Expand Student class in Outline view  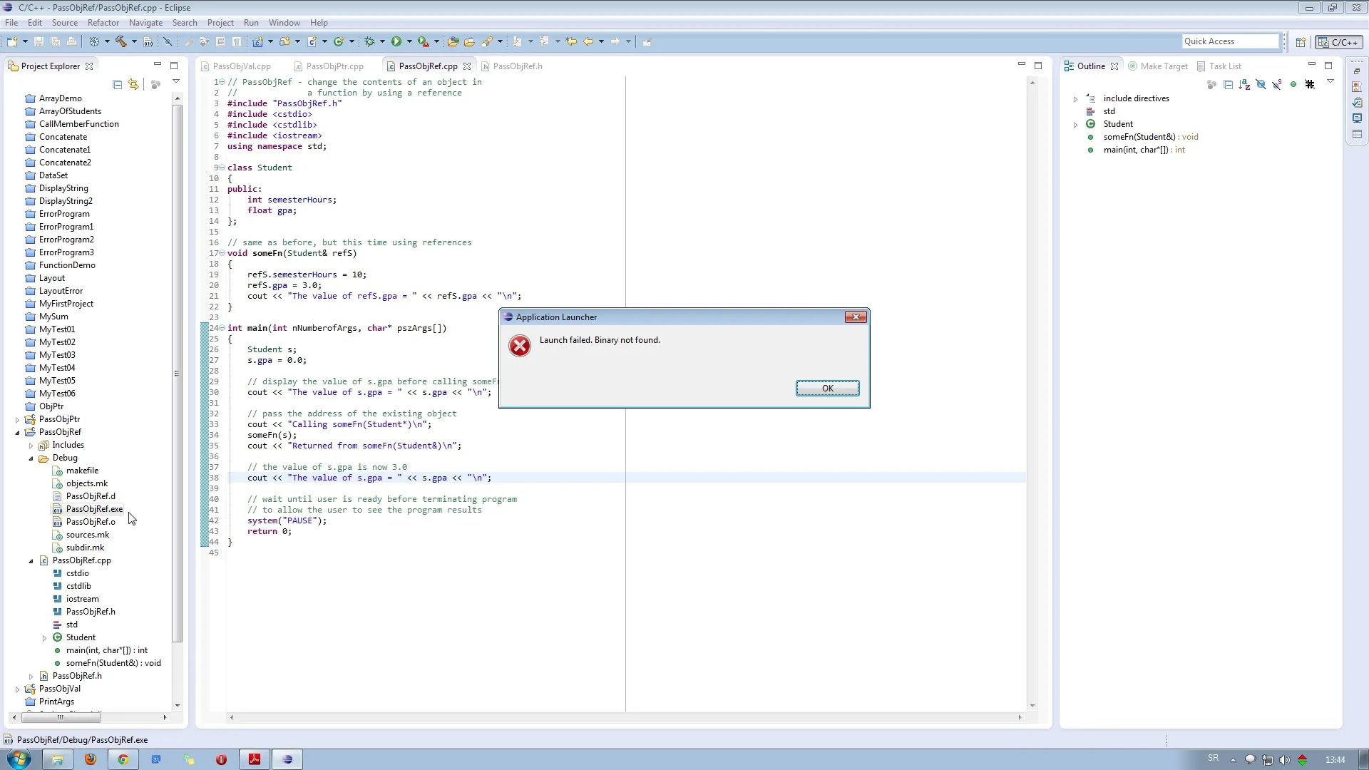(x=1075, y=124)
